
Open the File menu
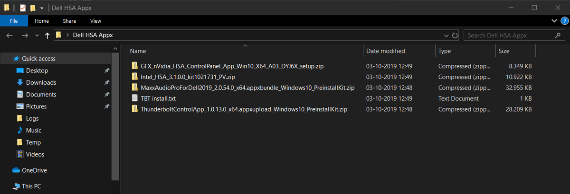tap(14, 21)
